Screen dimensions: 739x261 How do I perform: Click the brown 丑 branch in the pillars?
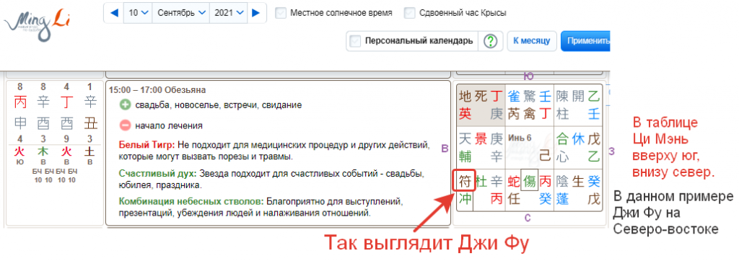point(90,123)
